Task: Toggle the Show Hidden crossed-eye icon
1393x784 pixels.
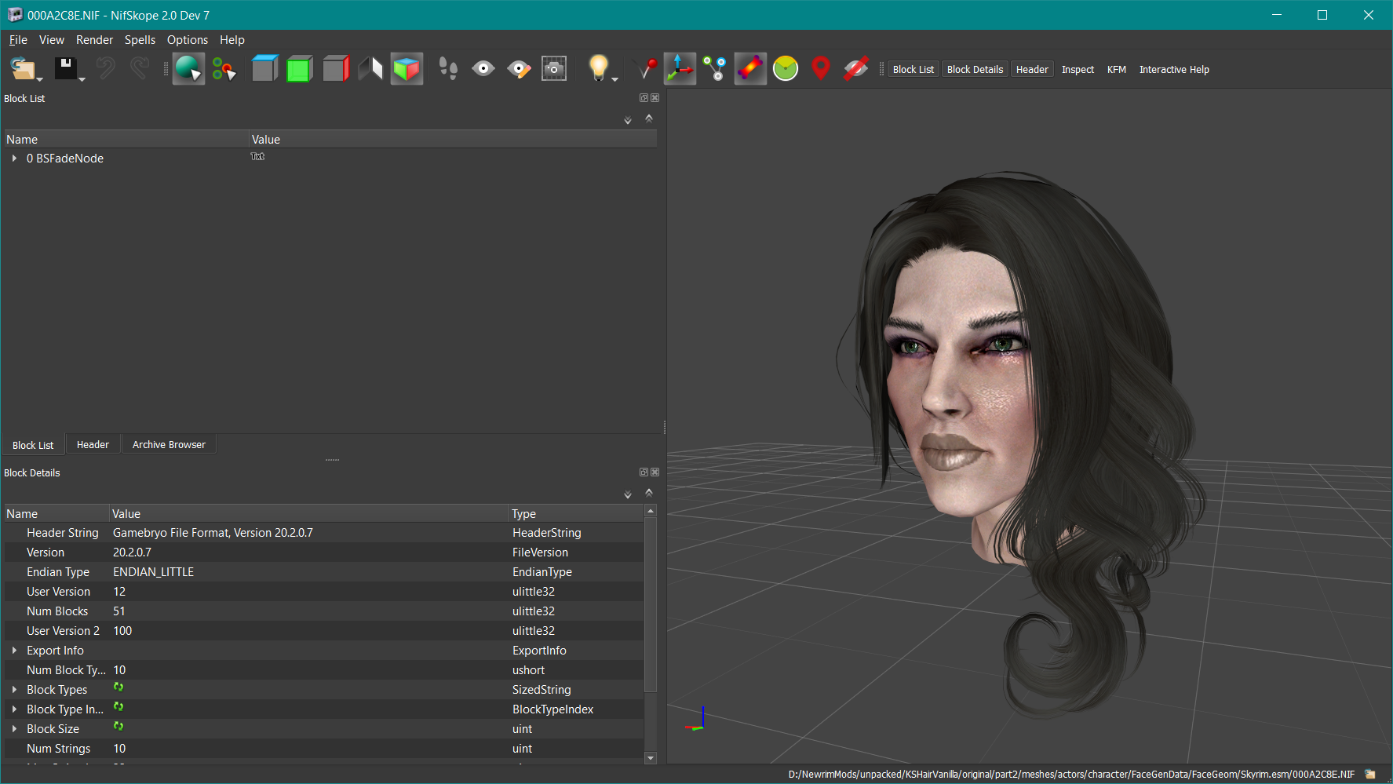Action: coord(855,69)
